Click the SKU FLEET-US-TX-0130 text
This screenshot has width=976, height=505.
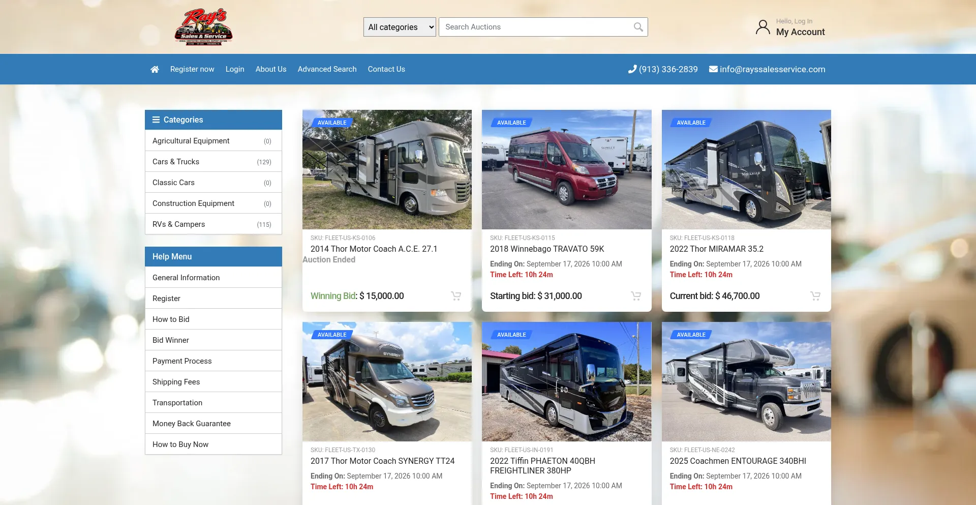[x=343, y=450]
